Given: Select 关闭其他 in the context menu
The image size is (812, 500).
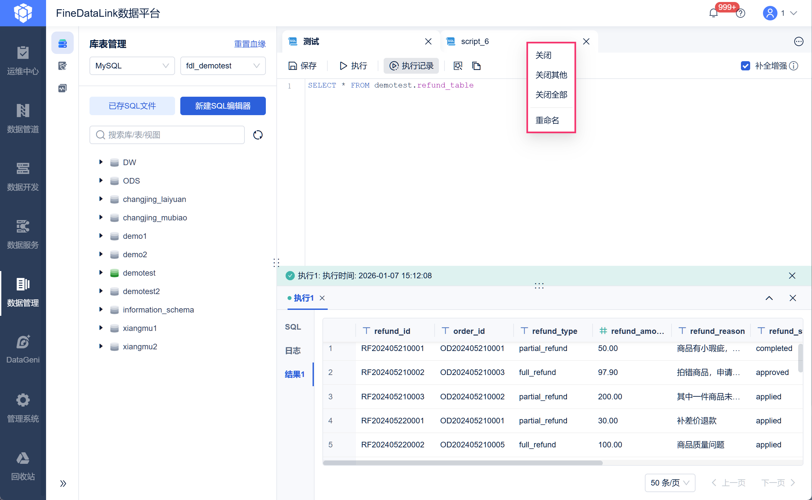Looking at the screenshot, I should [551, 75].
